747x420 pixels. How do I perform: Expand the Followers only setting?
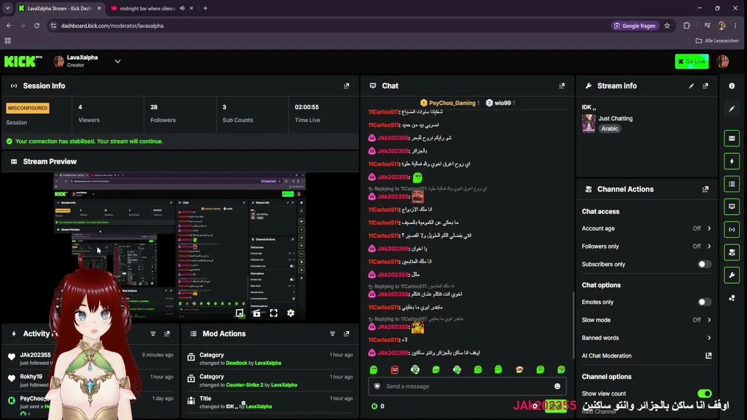tap(647, 246)
